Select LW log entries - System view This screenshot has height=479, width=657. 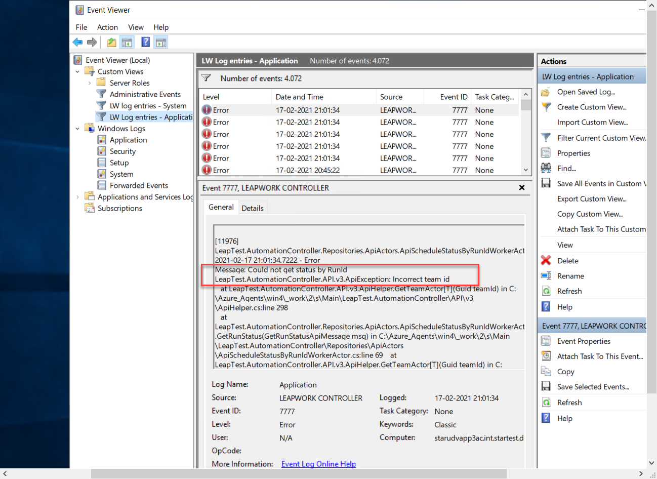148,106
